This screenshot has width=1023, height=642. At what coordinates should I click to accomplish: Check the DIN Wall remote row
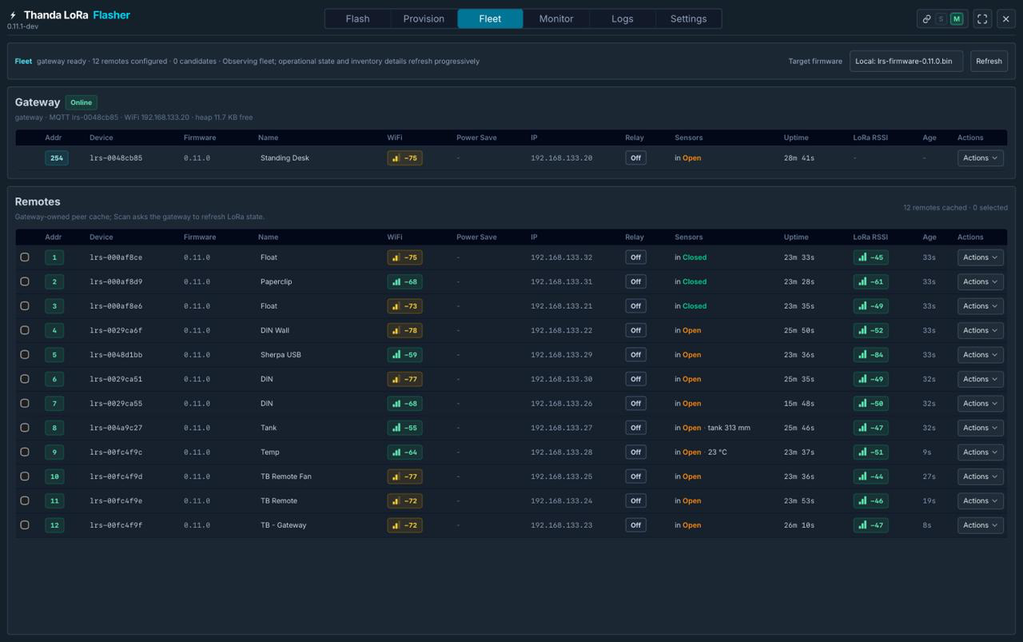click(x=25, y=330)
